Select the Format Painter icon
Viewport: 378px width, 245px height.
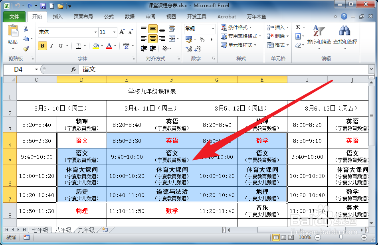click(x=25, y=48)
